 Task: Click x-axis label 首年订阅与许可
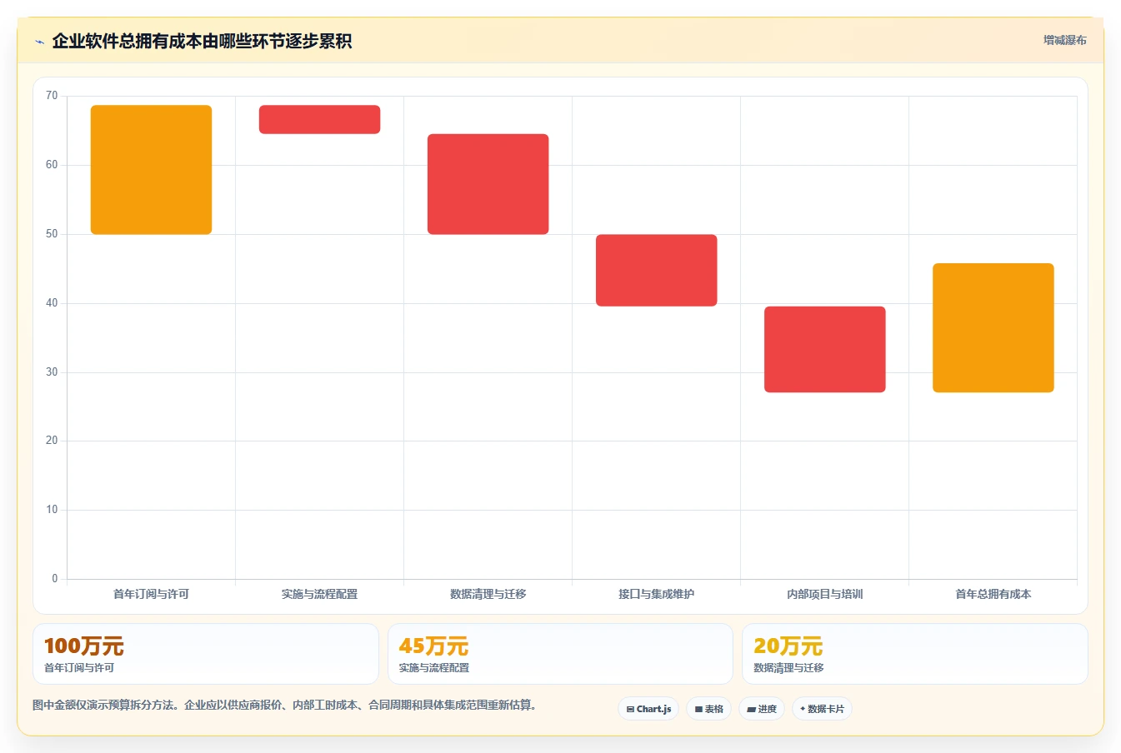coord(151,594)
